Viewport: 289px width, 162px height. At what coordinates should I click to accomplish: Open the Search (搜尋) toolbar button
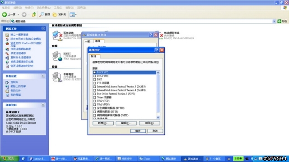[45, 14]
